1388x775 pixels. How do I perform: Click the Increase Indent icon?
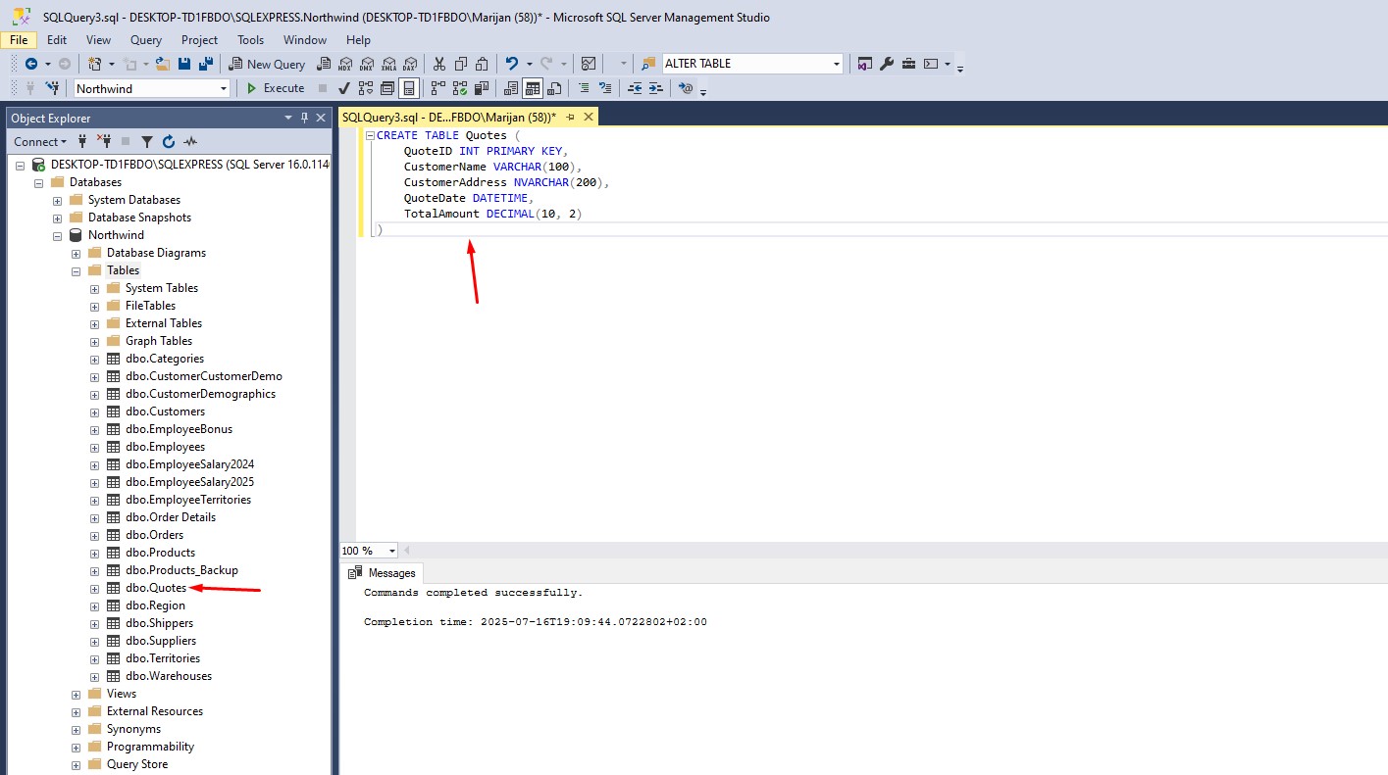[656, 88]
